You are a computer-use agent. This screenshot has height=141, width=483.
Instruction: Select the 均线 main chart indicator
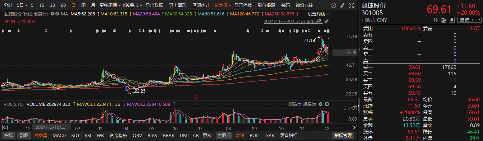pos(240,136)
